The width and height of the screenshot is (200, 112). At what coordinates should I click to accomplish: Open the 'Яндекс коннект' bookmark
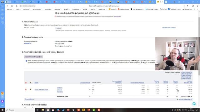point(124,9)
